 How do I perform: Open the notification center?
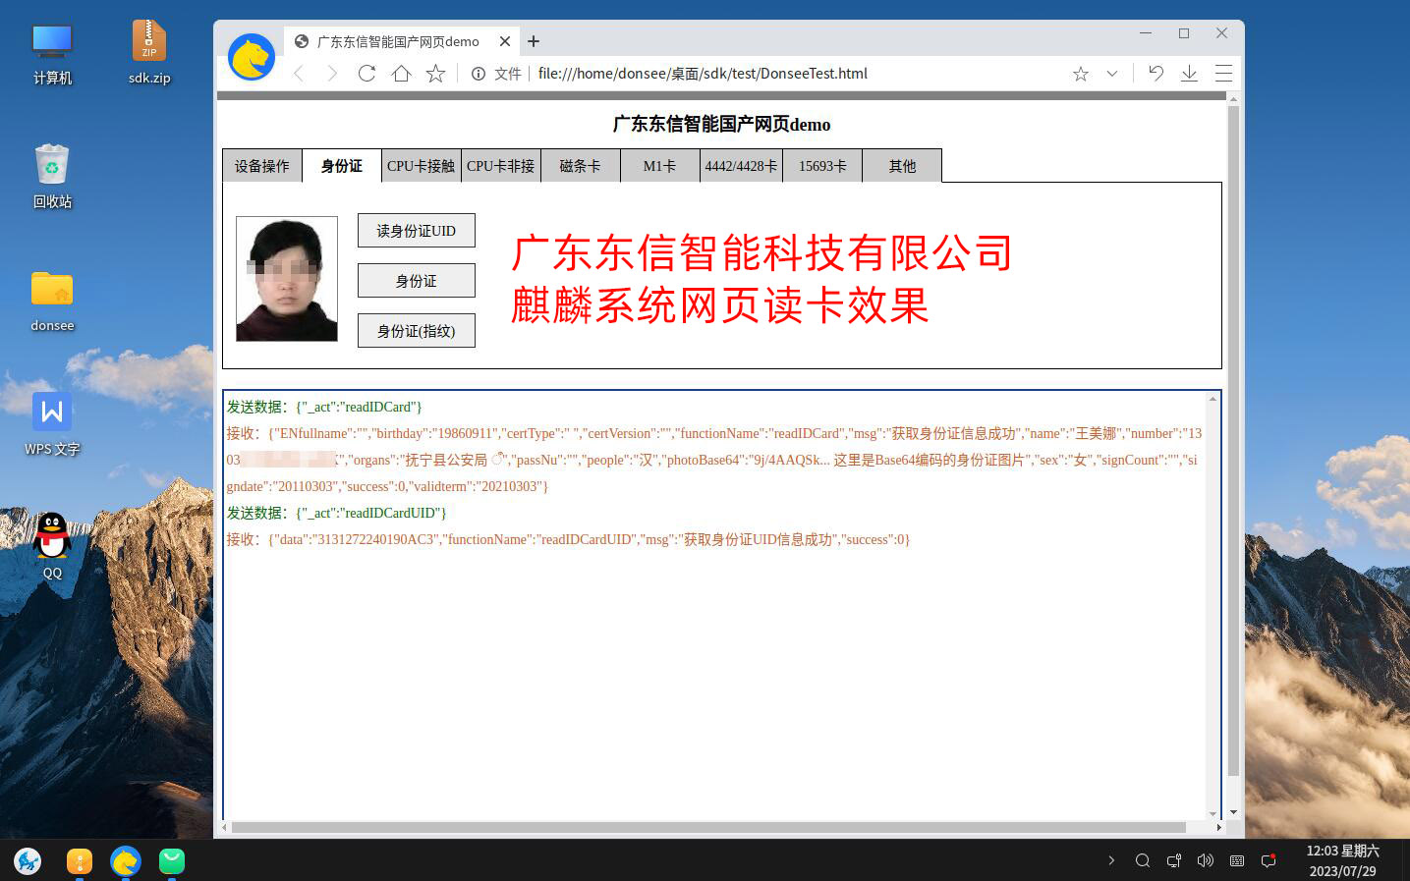click(x=1268, y=860)
